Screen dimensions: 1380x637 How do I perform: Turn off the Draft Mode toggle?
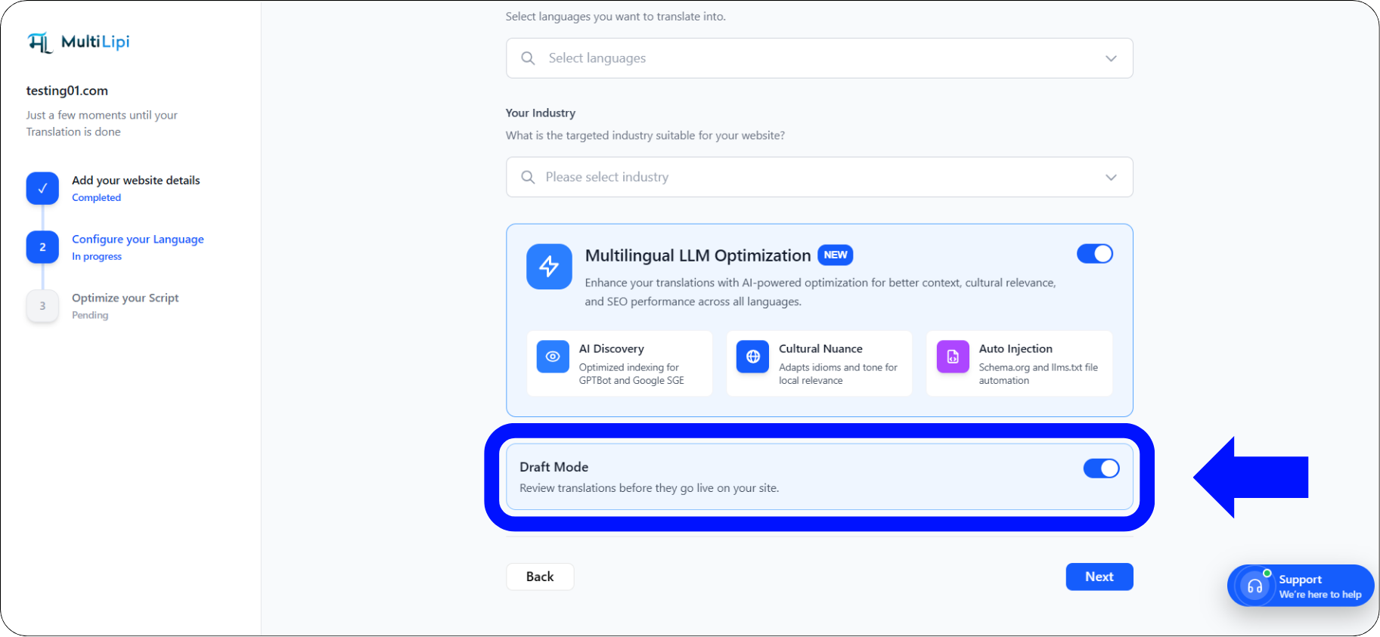[1101, 468]
